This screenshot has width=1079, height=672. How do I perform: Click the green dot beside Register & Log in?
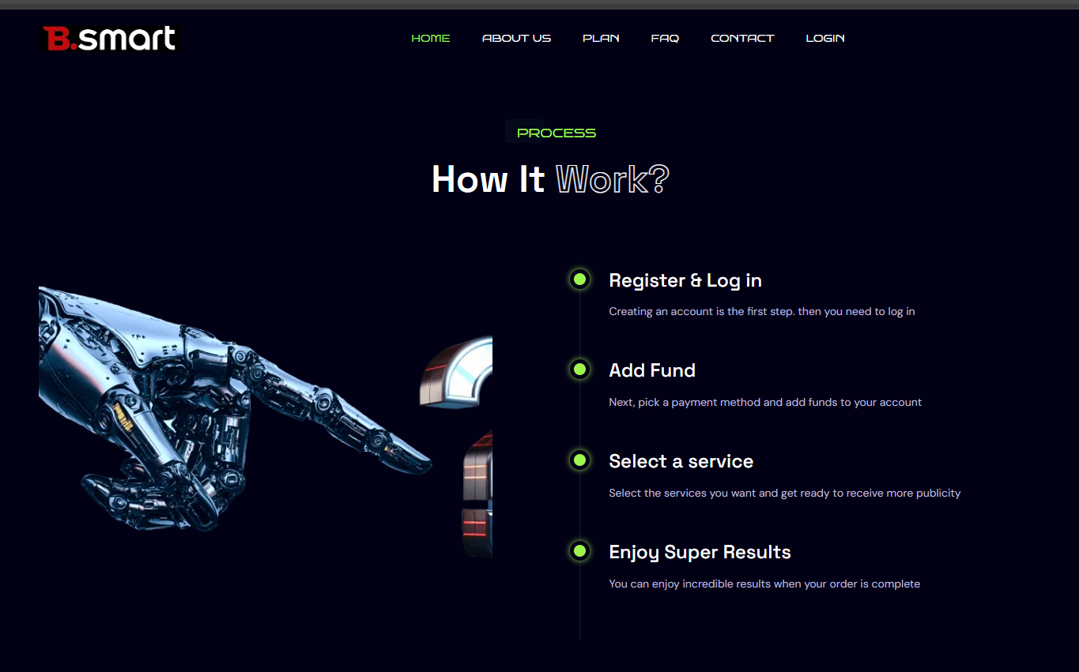pos(579,279)
